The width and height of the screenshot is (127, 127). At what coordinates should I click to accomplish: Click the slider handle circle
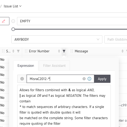(13, 29)
